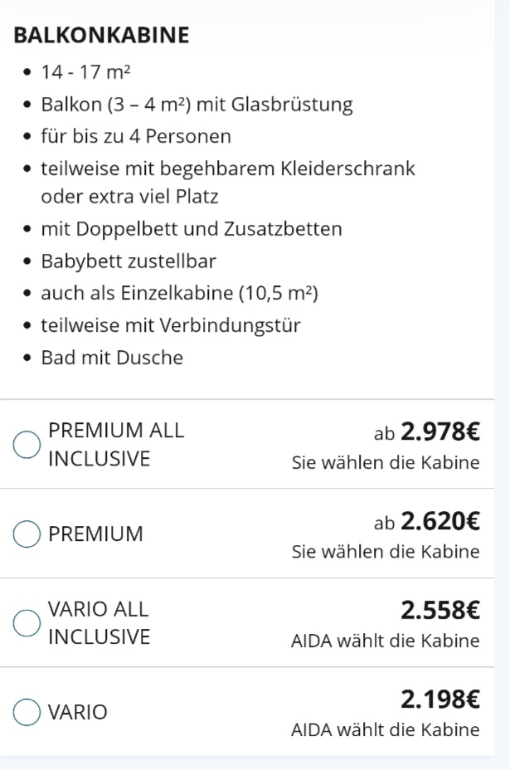This screenshot has height=770, width=510.
Task: Tap the VARIO tariff label
Action: [78, 713]
